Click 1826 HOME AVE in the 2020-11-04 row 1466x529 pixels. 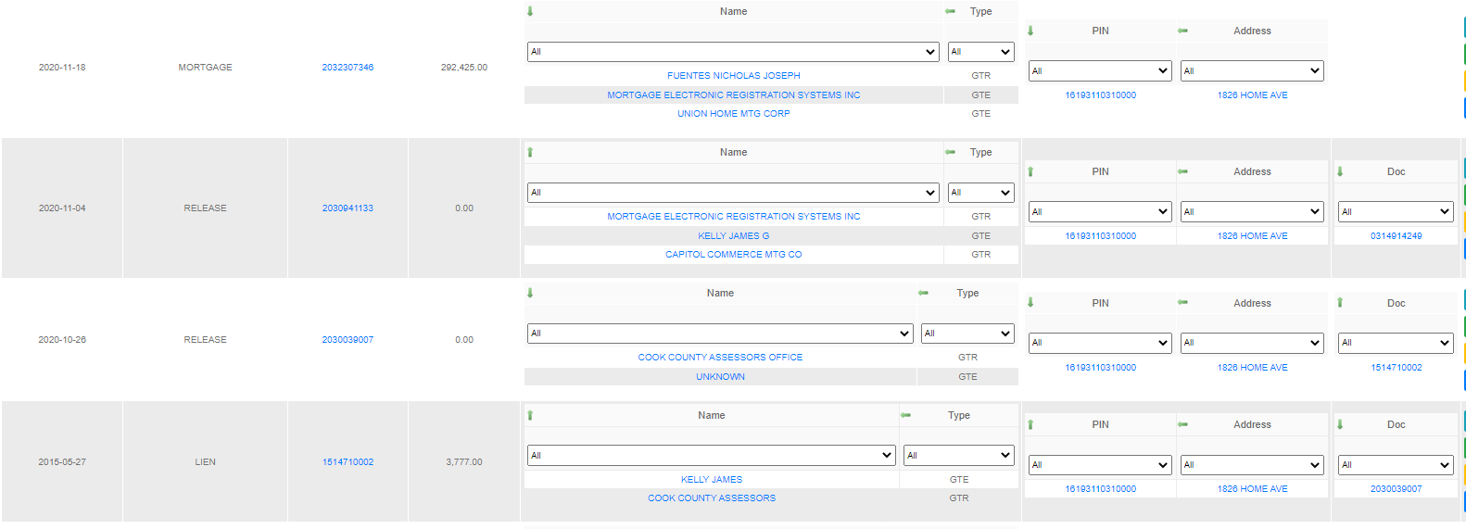pyautogui.click(x=1252, y=236)
